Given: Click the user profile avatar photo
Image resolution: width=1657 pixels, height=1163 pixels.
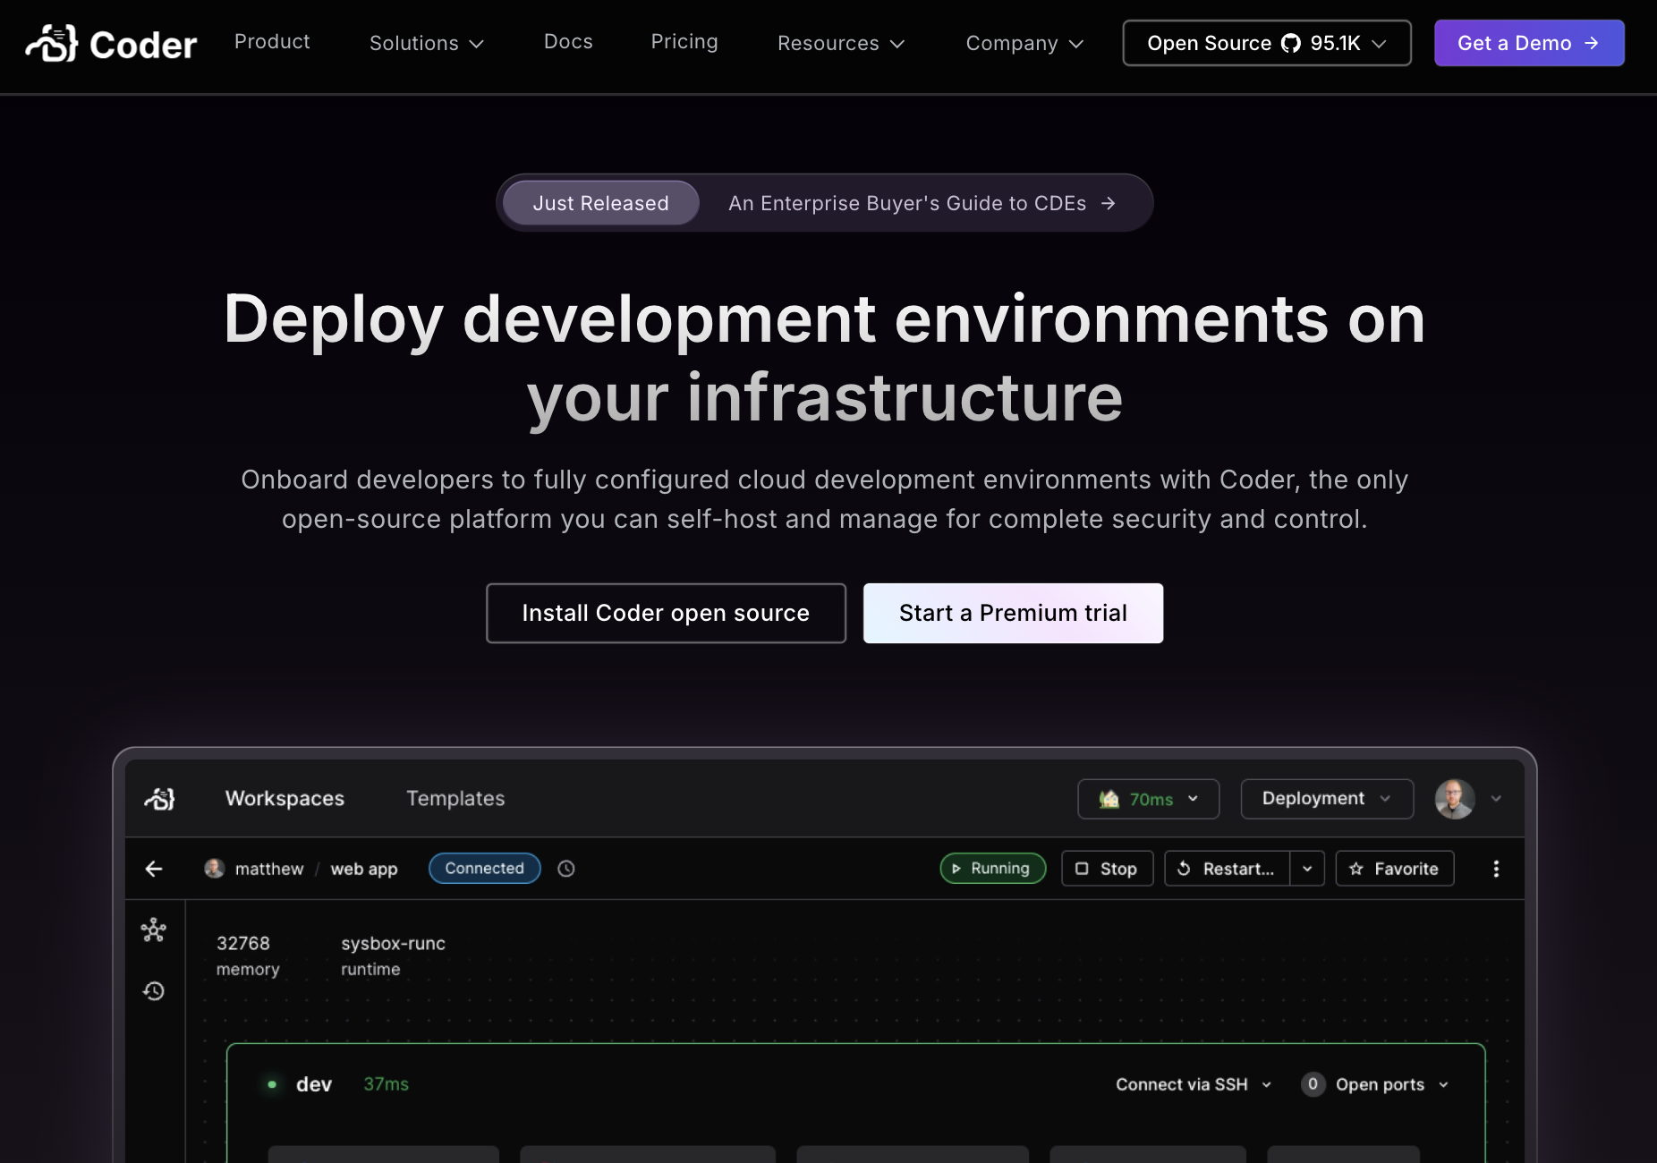Looking at the screenshot, I should coord(1455,799).
